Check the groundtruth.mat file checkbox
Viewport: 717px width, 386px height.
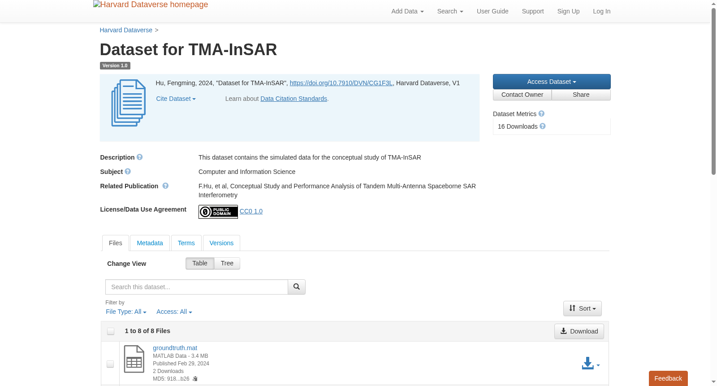pyautogui.click(x=110, y=364)
